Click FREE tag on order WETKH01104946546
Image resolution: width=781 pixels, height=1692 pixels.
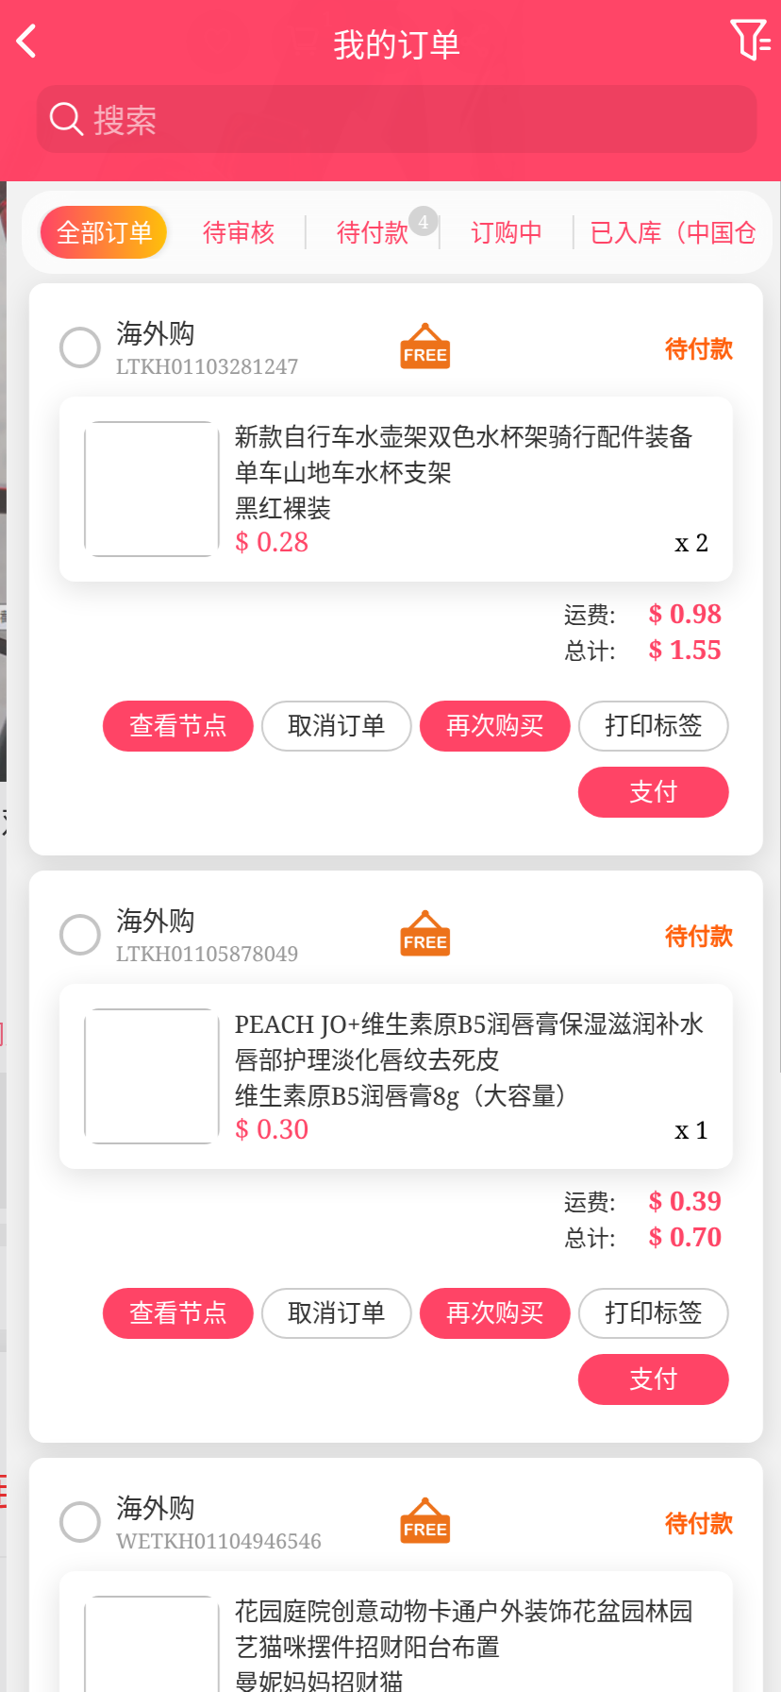(x=425, y=1521)
